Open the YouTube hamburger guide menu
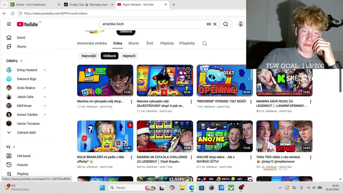The height and width of the screenshot is (193, 343). 9,24
